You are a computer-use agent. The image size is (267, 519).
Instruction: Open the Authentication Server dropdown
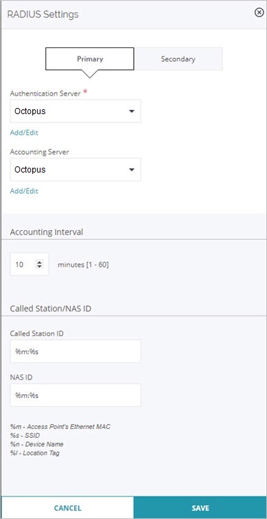point(76,111)
